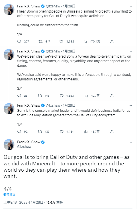Image resolution: width=137 pixels, height=209 pixels.
Task: View analytics of the 170.4万 views tweet
Action: 85,42
